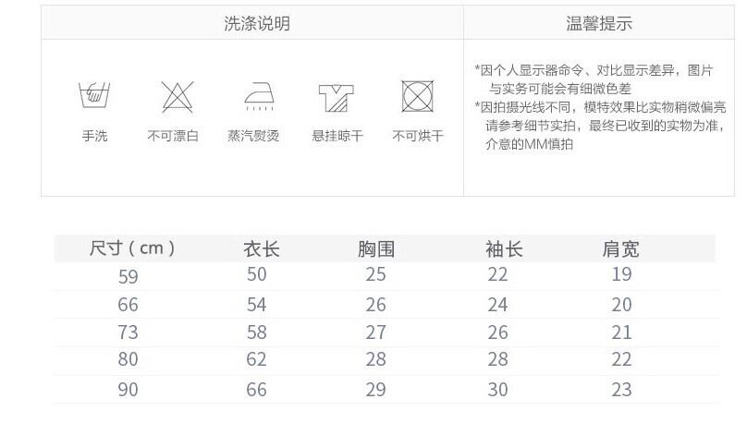Viewport: 747px width, 423px height.
Task: Click the hand wash (手洗) icon
Action: tap(94, 94)
